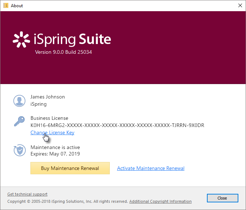Click the Maintenance is active text
246x210 pixels.
point(55,147)
